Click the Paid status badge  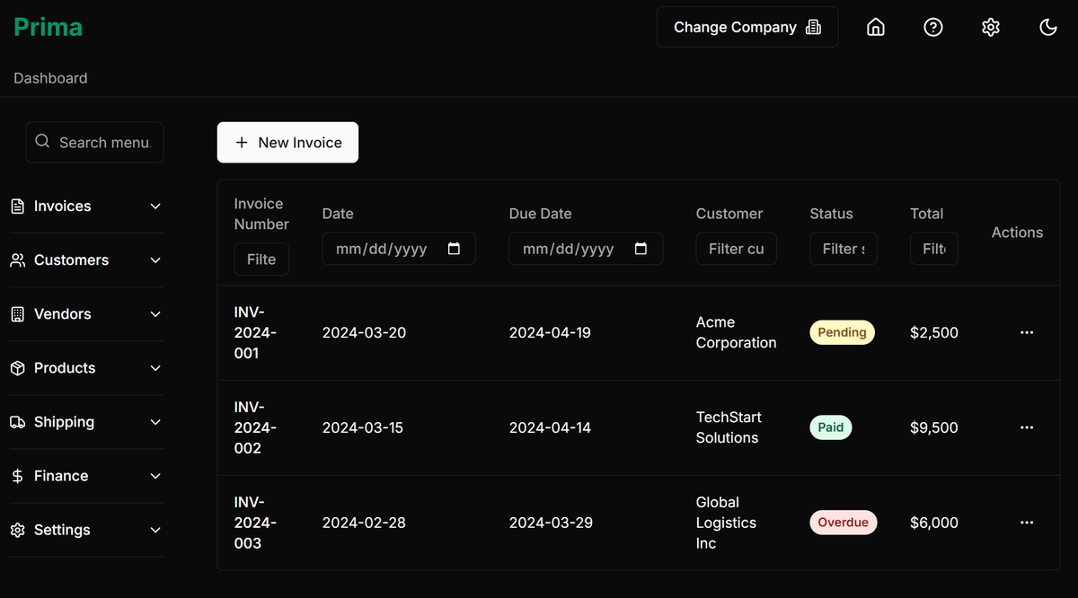[831, 427]
